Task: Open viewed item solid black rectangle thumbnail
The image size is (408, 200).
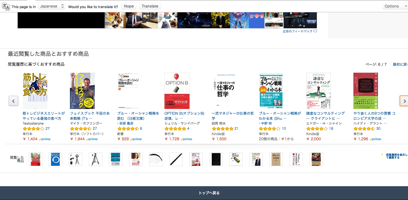Action: [x=216, y=159]
